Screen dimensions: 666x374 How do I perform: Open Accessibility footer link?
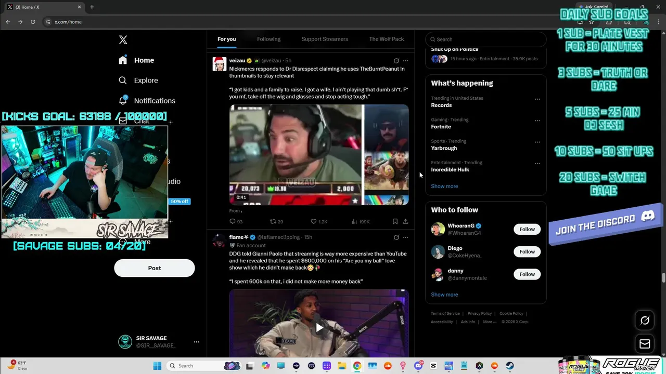coord(442,322)
